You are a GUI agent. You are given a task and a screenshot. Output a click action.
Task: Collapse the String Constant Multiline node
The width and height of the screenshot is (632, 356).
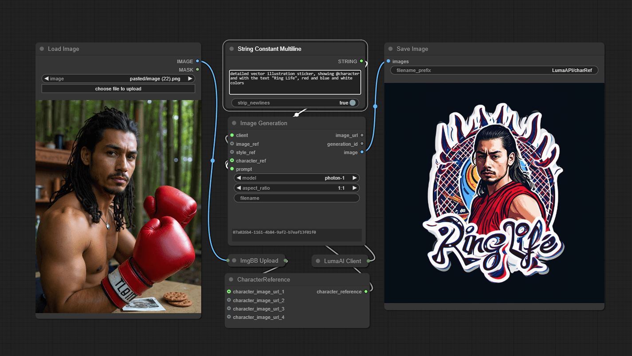click(232, 49)
